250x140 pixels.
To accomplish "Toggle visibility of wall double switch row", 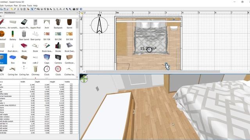I will pos(71,121).
